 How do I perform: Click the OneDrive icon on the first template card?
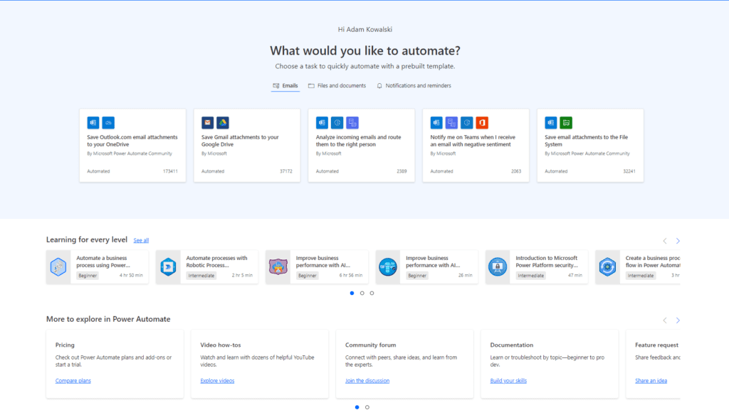[x=108, y=122]
